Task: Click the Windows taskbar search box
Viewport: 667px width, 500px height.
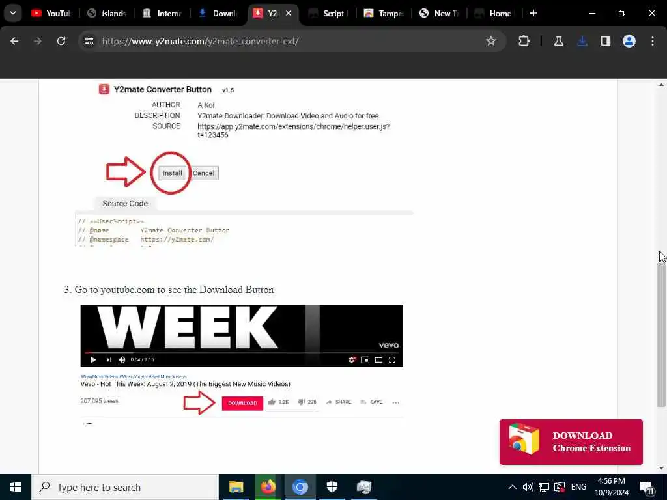Action: (125, 487)
